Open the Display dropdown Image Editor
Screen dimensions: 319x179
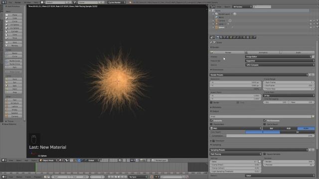pyautogui.click(x=278, y=57)
